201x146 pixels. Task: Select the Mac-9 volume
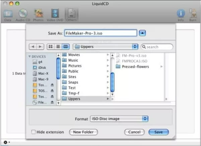[x=41, y=79]
